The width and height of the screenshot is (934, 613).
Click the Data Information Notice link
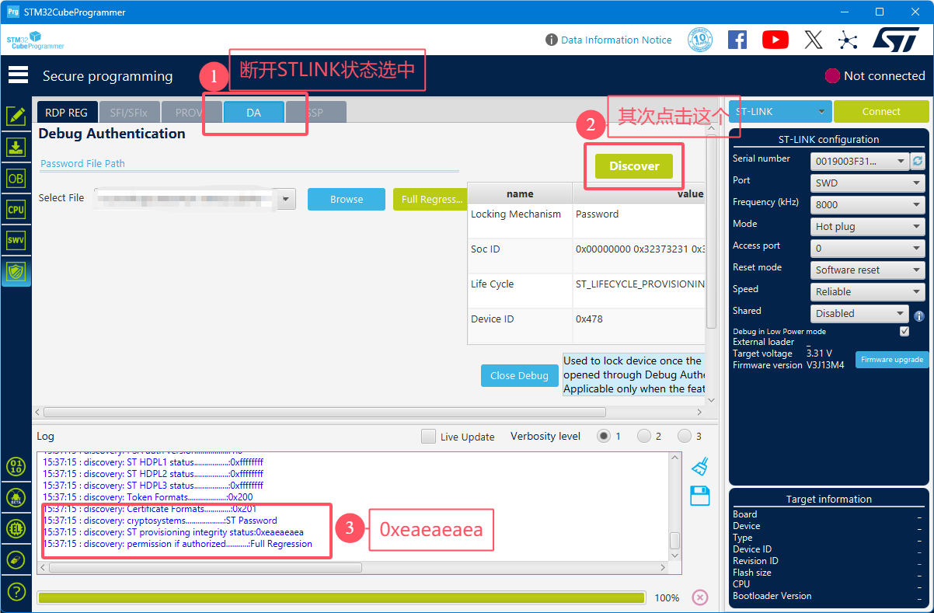(x=616, y=40)
